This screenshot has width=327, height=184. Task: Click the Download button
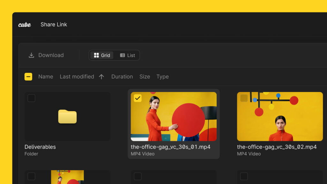coord(46,55)
